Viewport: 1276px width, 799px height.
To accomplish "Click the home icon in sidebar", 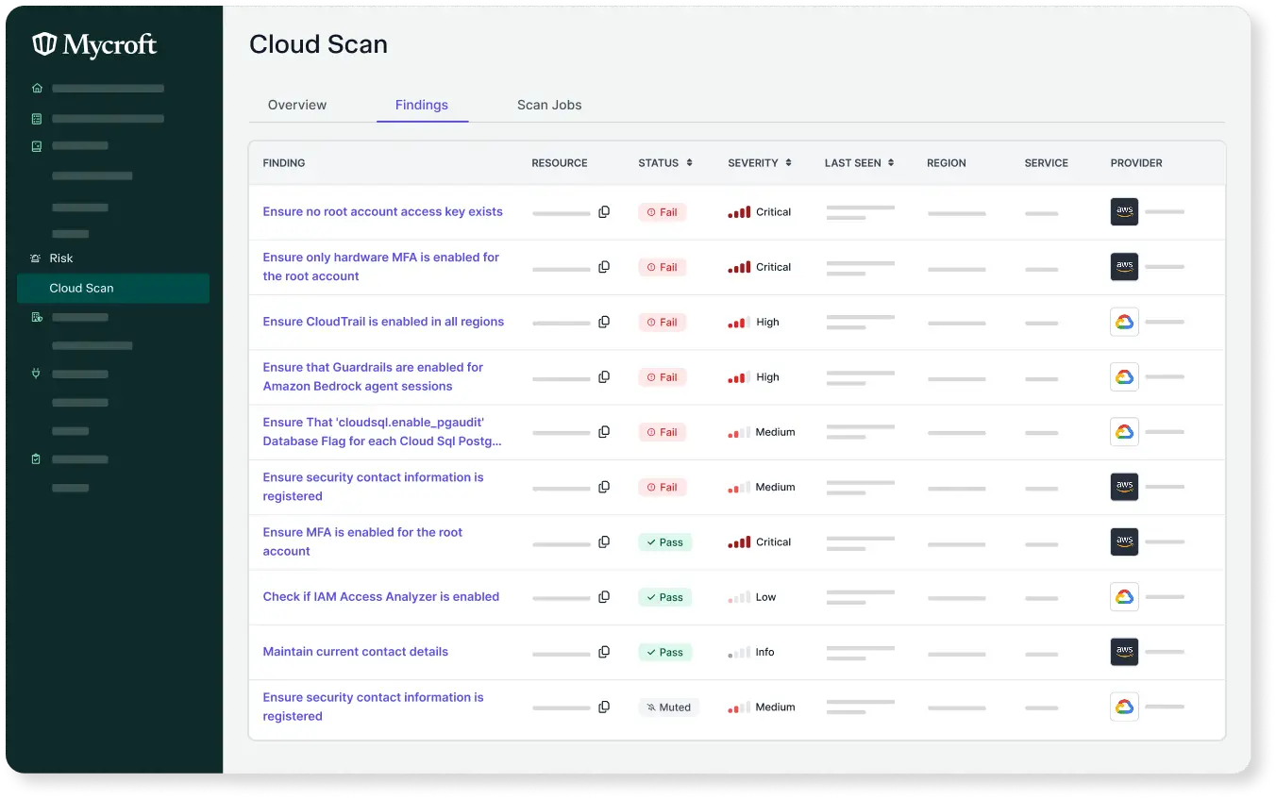I will tap(37, 89).
